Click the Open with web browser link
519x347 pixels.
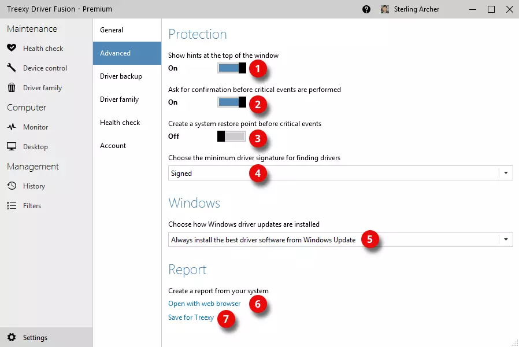(204, 304)
